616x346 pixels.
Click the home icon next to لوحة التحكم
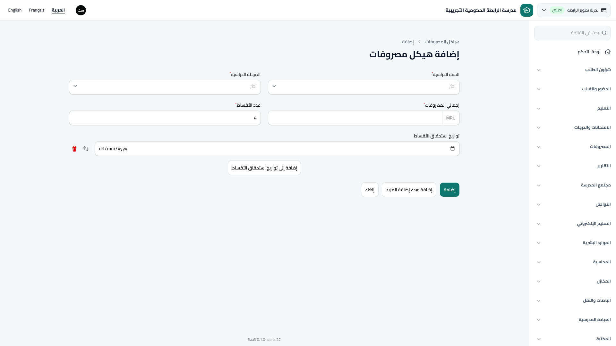coord(608,52)
